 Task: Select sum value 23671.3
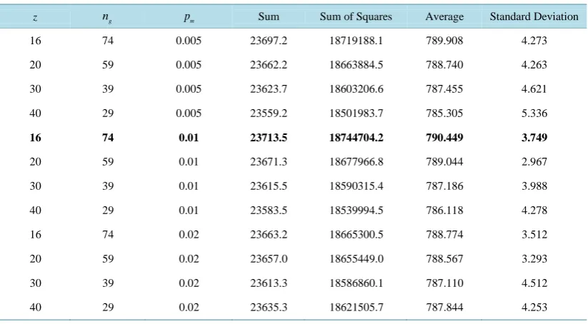(269, 162)
